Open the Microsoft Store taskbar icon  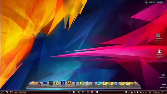tap(79, 92)
